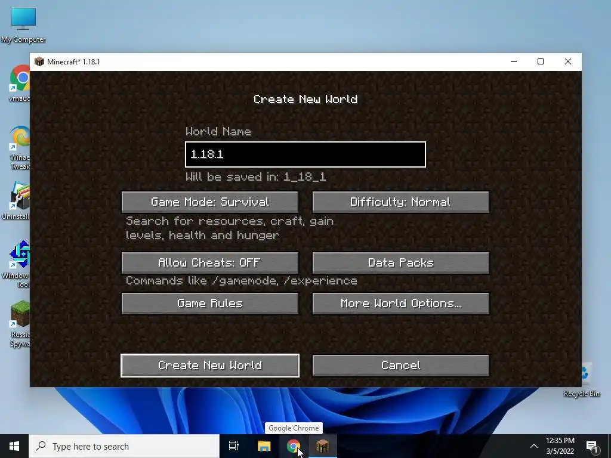This screenshot has height=458, width=611.
Task: Open Game Rules settings
Action: point(210,304)
